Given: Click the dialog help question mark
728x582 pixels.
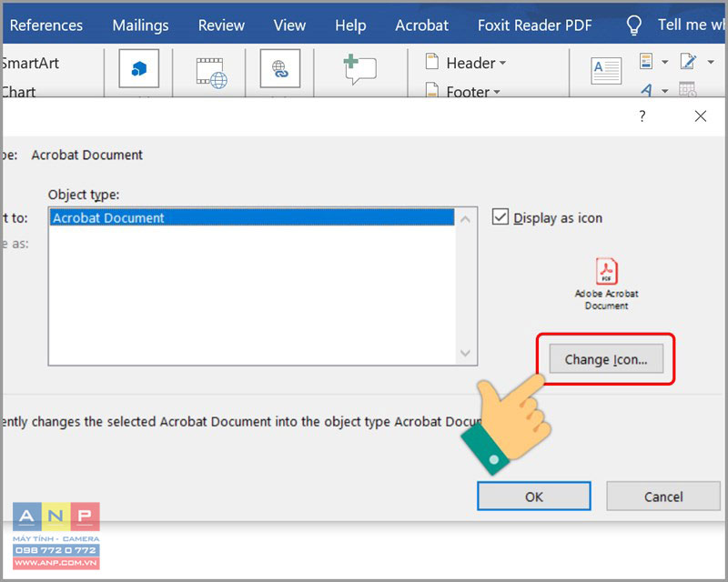Looking at the screenshot, I should [x=642, y=115].
